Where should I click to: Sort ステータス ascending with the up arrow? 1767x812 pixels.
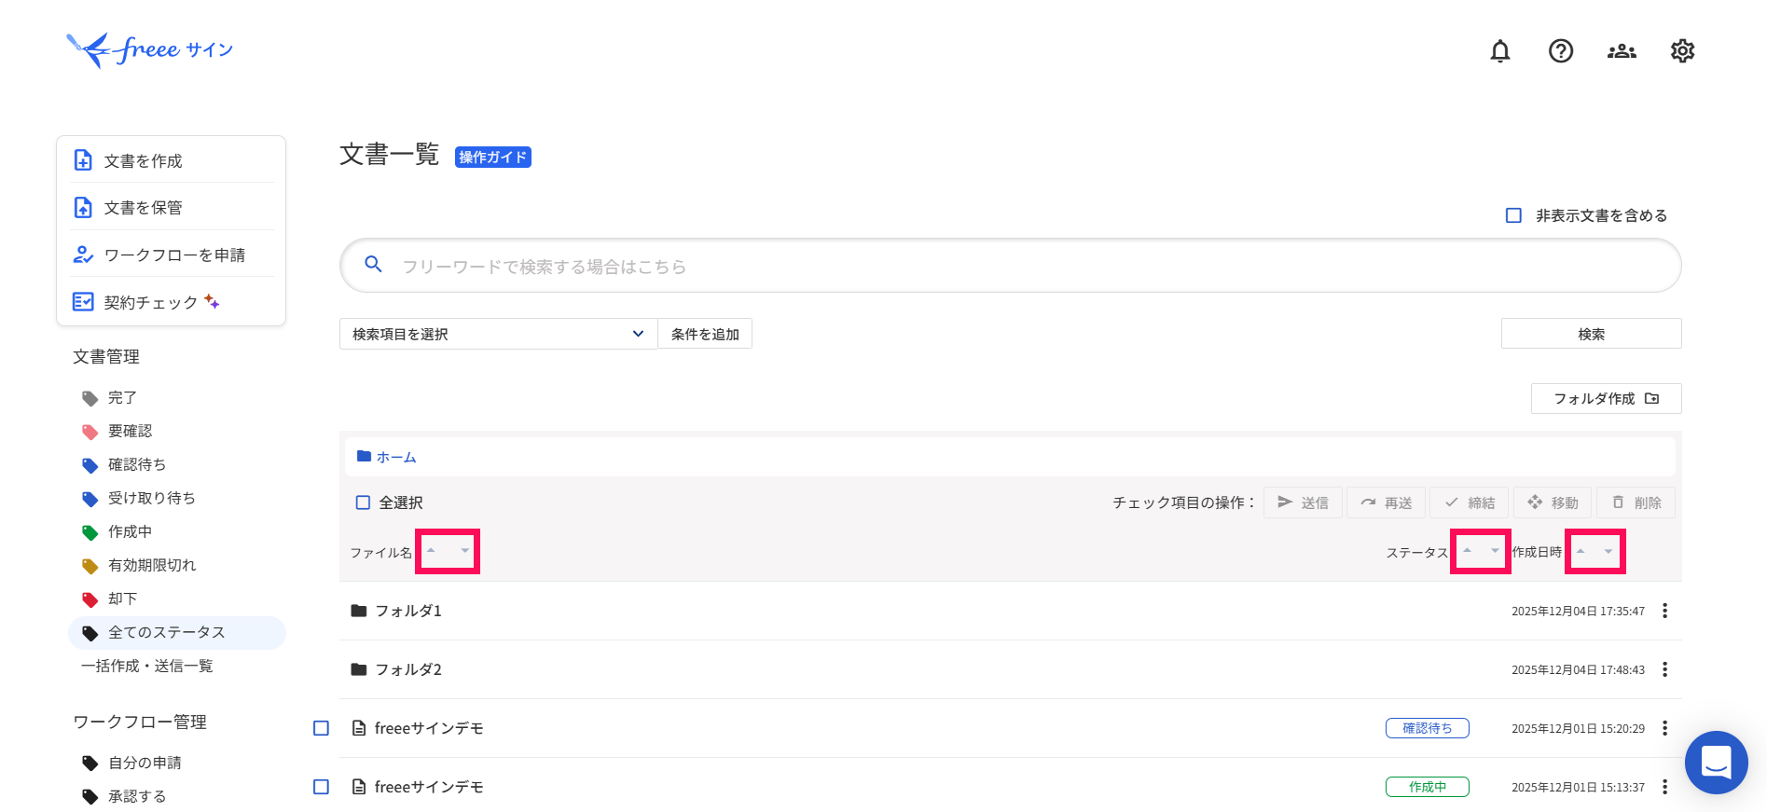[1467, 551]
